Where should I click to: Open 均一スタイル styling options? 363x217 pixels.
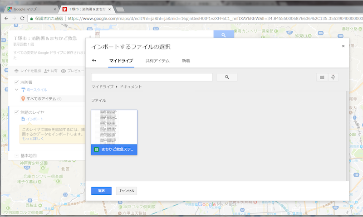pyautogui.click(x=37, y=90)
